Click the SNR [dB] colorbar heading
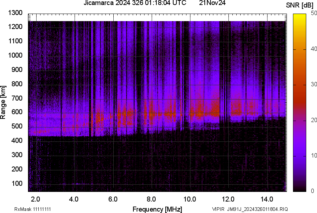This screenshot has width=317, height=213. [300, 5]
